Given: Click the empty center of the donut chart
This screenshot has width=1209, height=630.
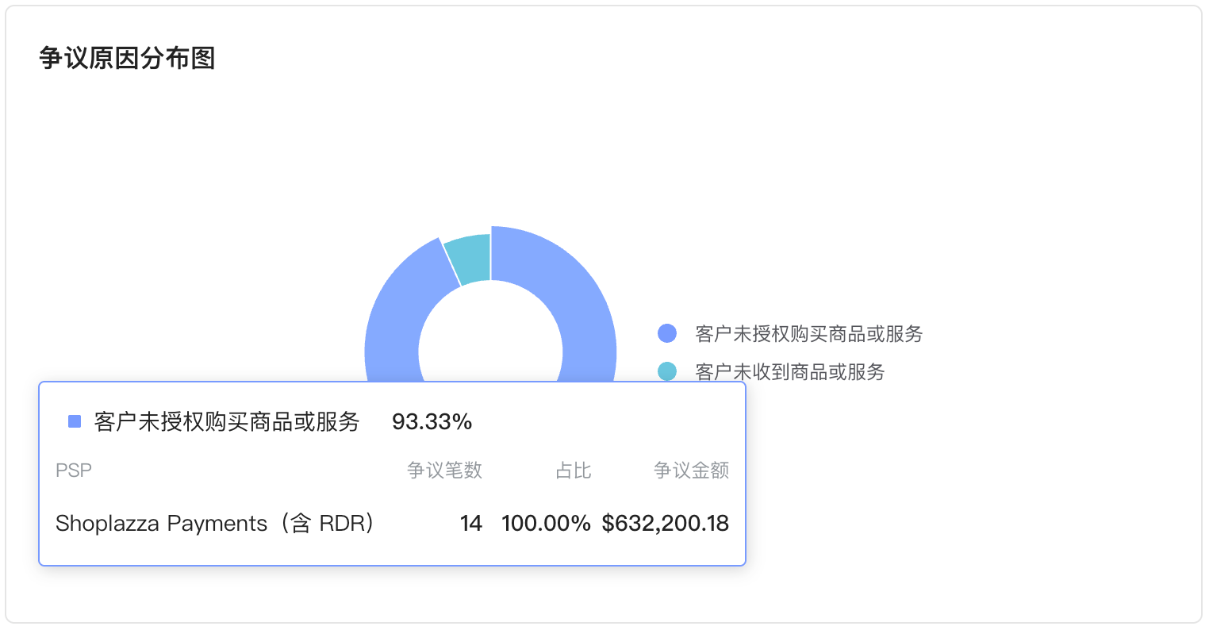Looking at the screenshot, I should tap(490, 345).
